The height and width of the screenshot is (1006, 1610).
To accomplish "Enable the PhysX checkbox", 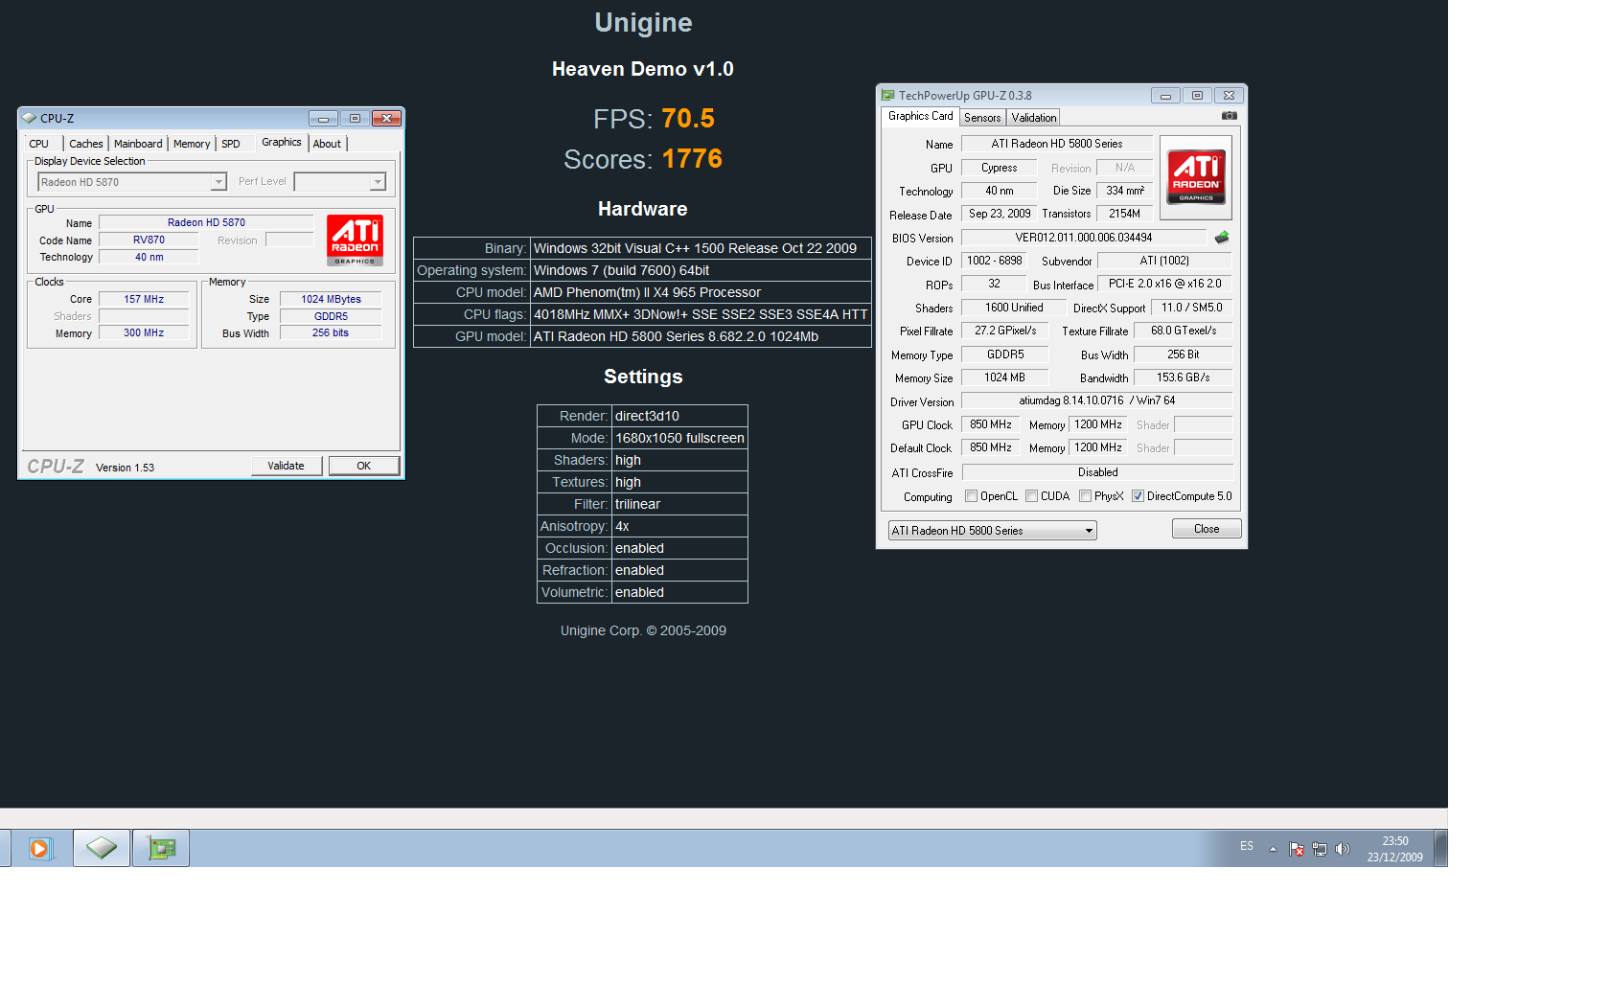I will pos(1086,496).
